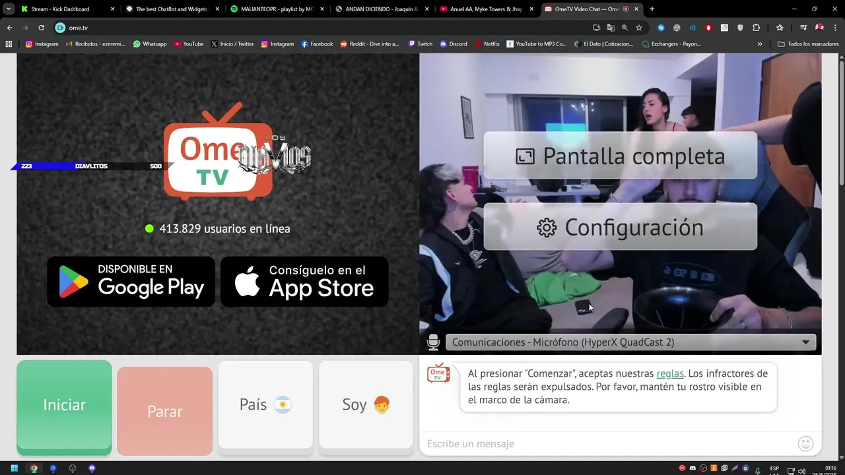This screenshot has width=845, height=475.
Task: Open the reglas rules link
Action: 670,373
